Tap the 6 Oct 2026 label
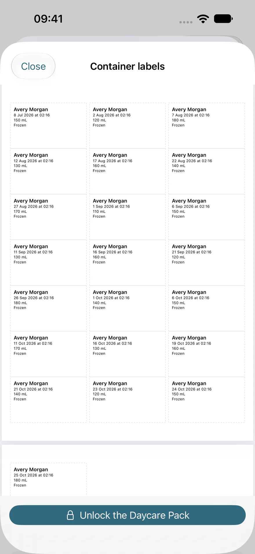The height and width of the screenshot is (554, 255). (x=207, y=308)
